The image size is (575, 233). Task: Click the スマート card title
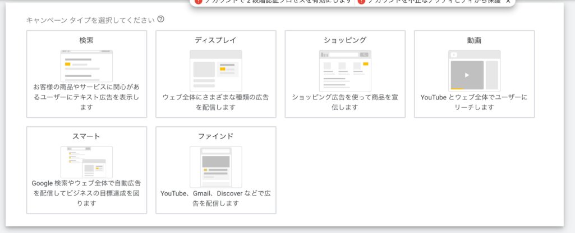pyautogui.click(x=86, y=136)
